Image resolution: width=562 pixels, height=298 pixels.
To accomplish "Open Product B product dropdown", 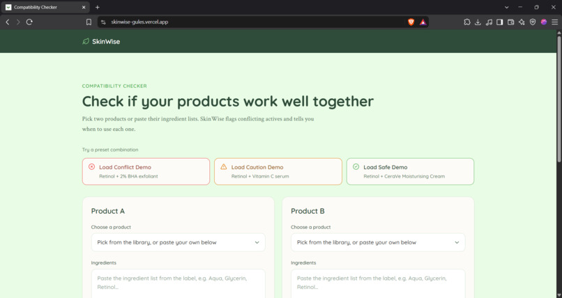I will click(x=378, y=242).
